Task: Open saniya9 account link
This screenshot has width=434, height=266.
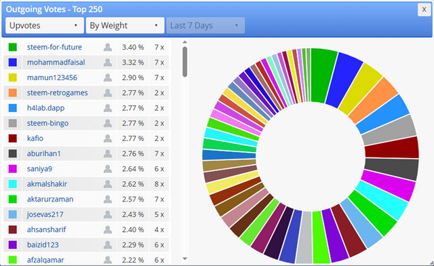Action: (x=39, y=169)
